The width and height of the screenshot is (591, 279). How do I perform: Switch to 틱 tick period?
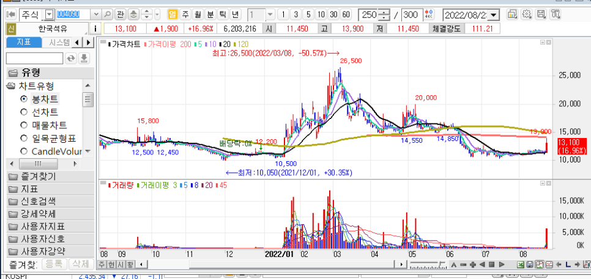pos(222,15)
